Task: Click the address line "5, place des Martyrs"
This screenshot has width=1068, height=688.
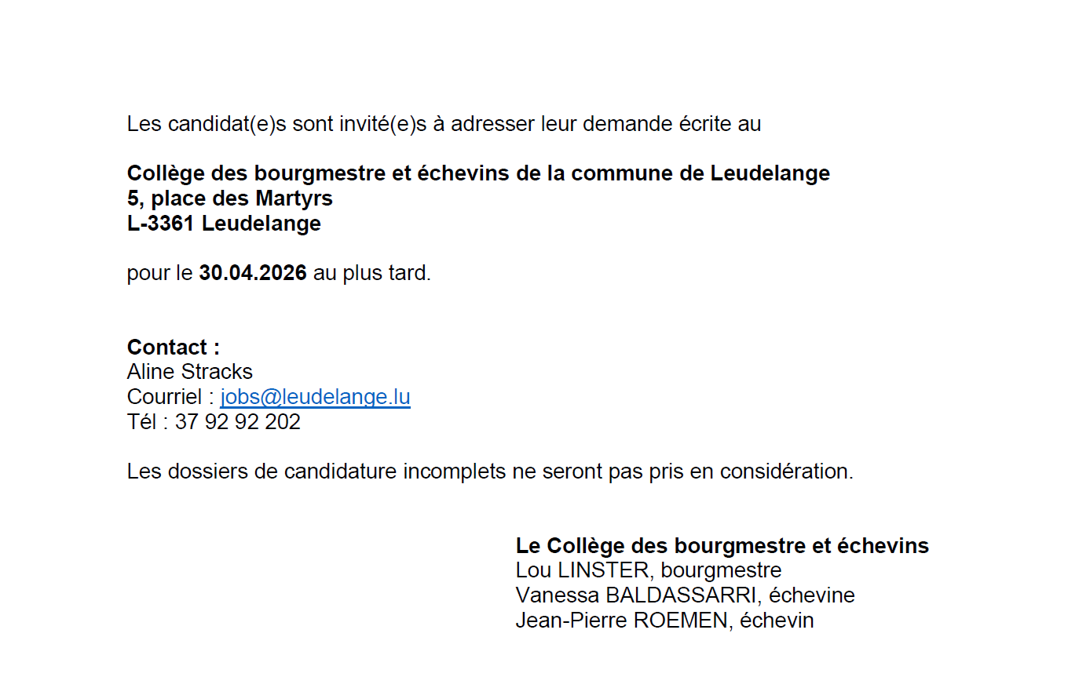Action: pos(229,198)
